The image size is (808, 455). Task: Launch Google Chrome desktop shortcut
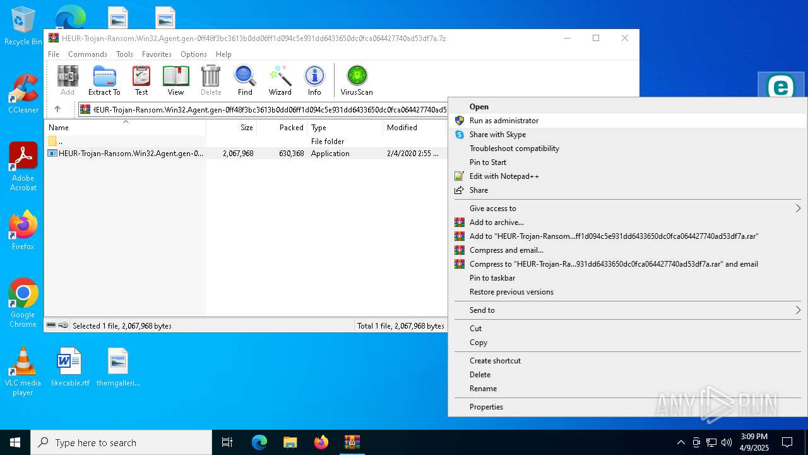pos(23,303)
